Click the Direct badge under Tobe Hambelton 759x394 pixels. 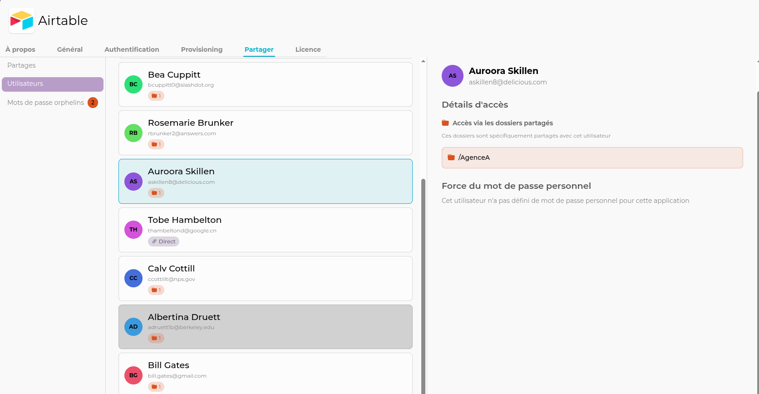point(163,241)
